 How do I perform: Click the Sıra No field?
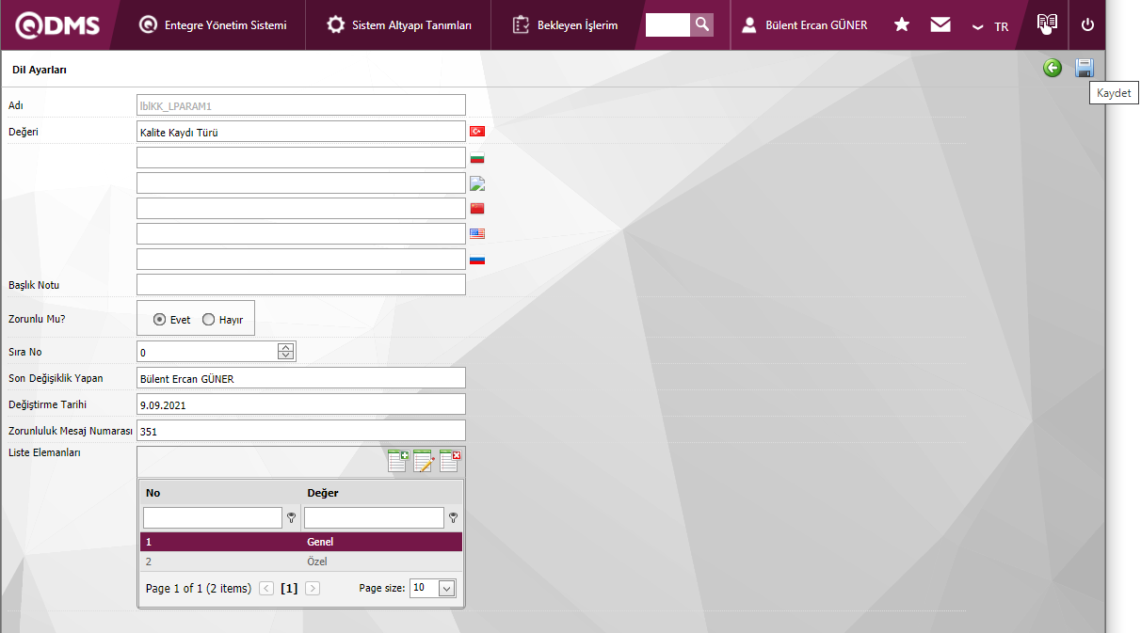tap(207, 352)
